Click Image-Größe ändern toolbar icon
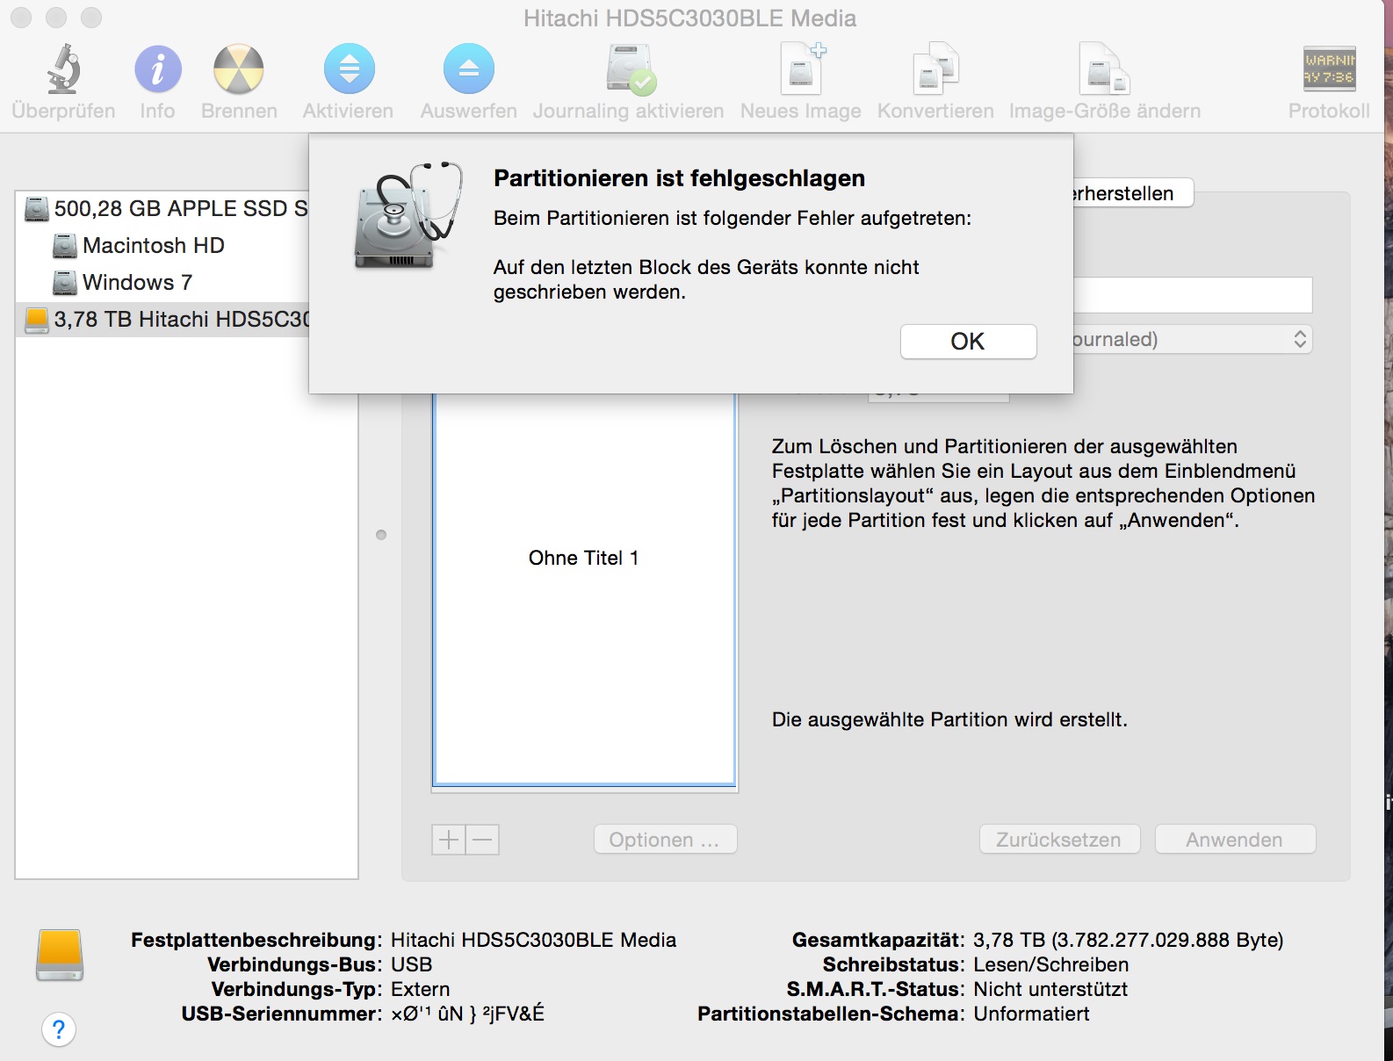The width and height of the screenshot is (1393, 1061). click(1104, 69)
